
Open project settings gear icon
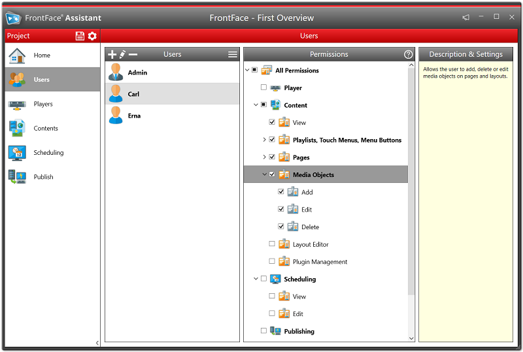pos(92,36)
